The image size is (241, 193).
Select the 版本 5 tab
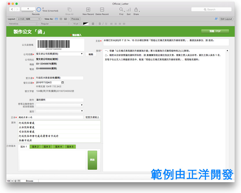pyautogui.click(x=70, y=147)
